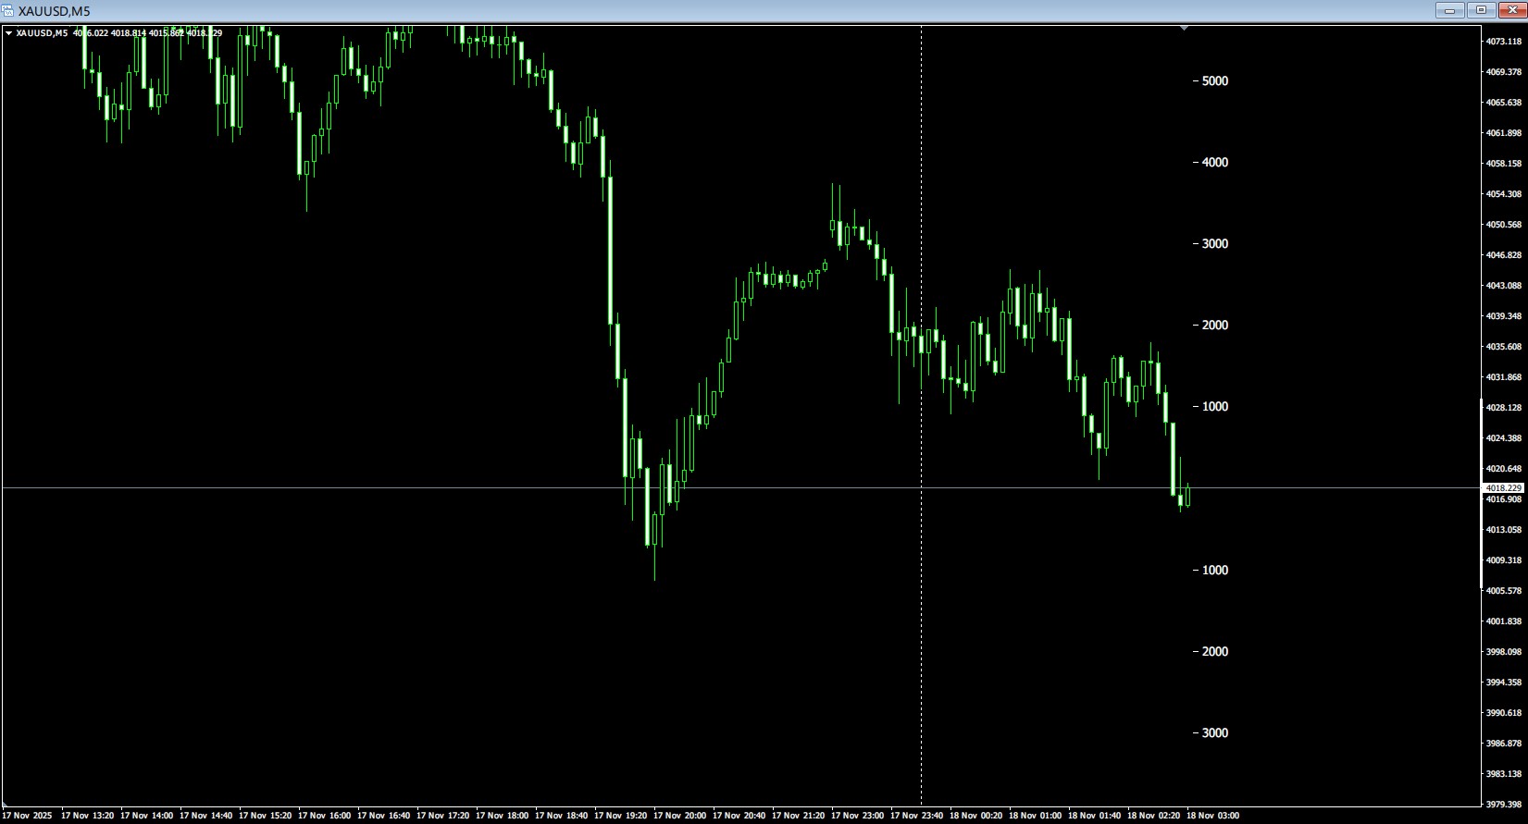Click the 3979.398 price scale value

(x=1504, y=804)
